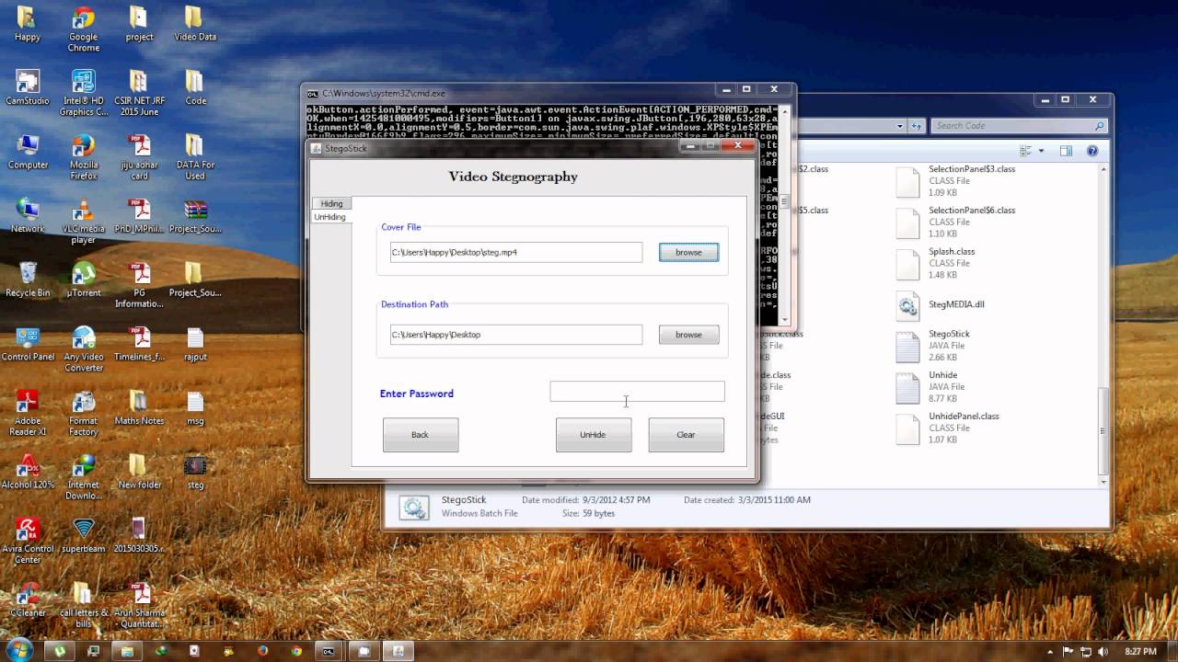Click the Cover File path input field
The width and height of the screenshot is (1178, 662).
(515, 252)
